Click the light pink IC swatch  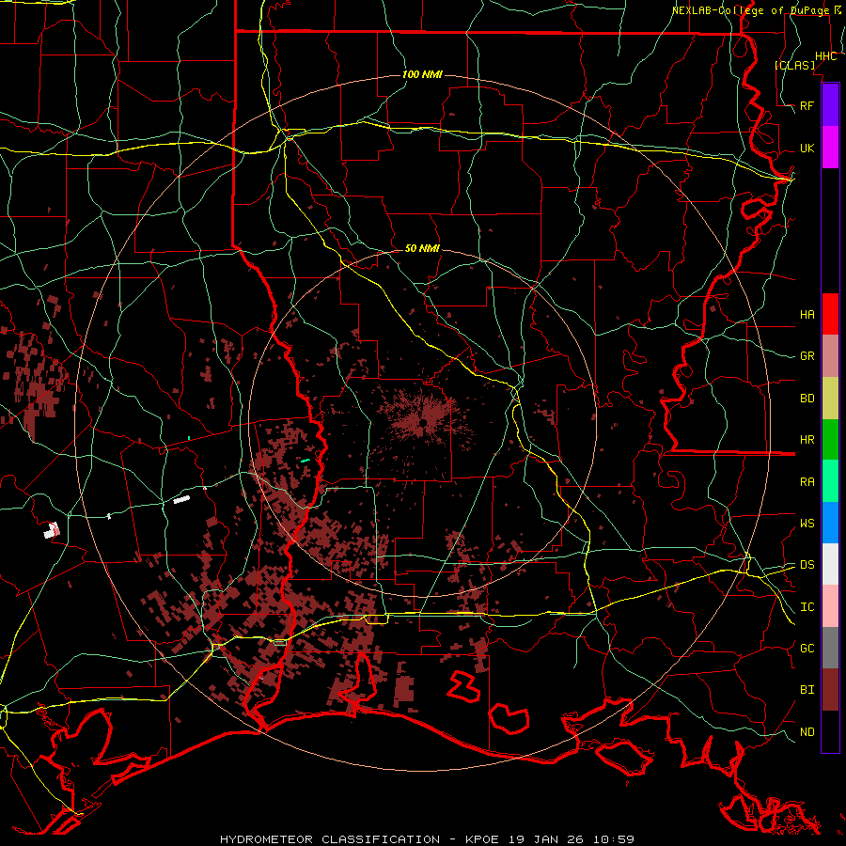pos(830,606)
